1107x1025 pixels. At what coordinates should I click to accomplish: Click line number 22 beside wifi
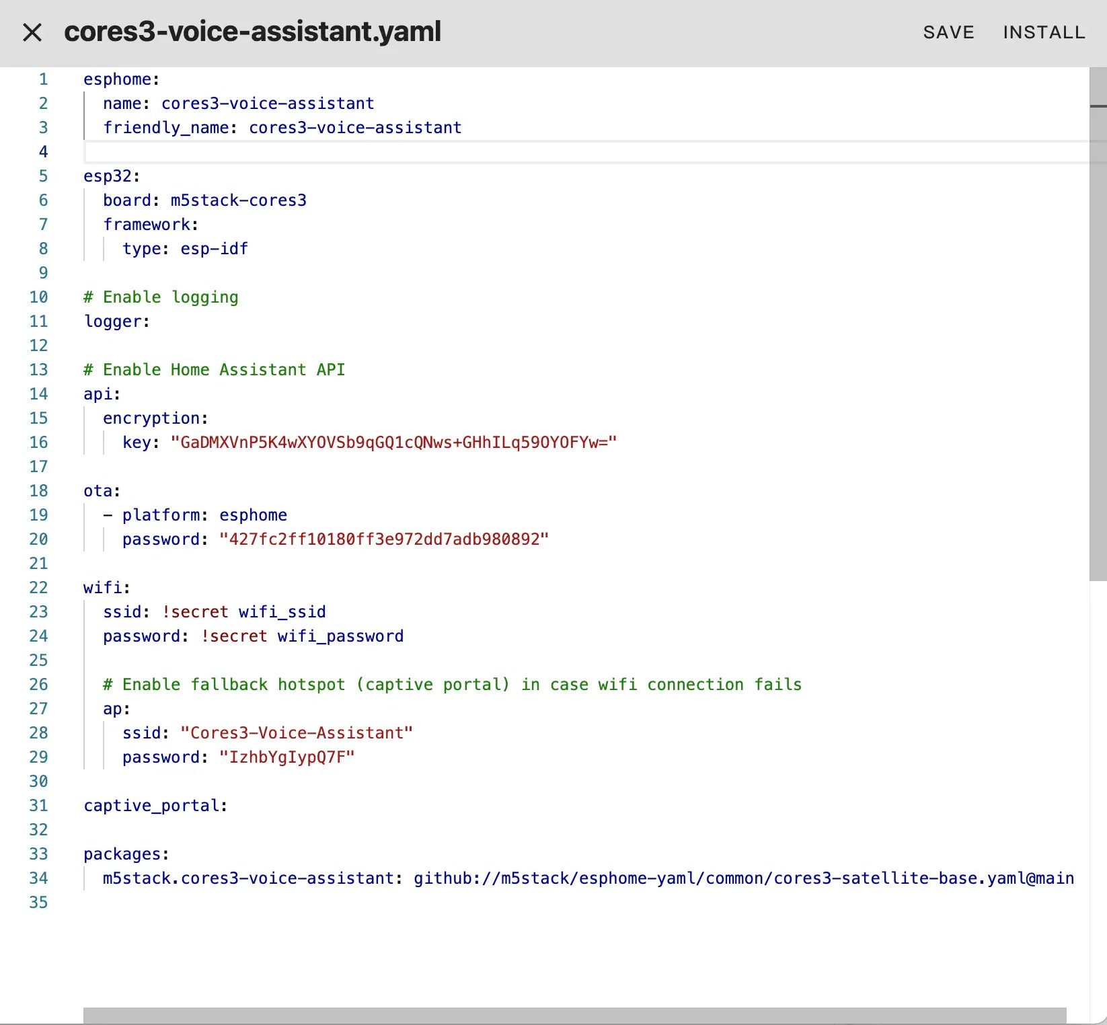point(39,588)
